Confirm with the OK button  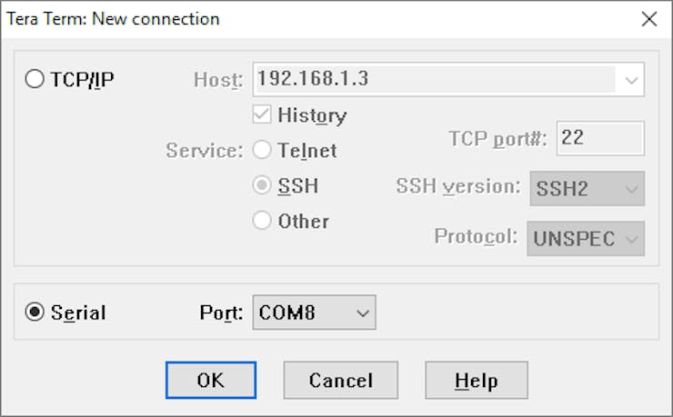[211, 380]
